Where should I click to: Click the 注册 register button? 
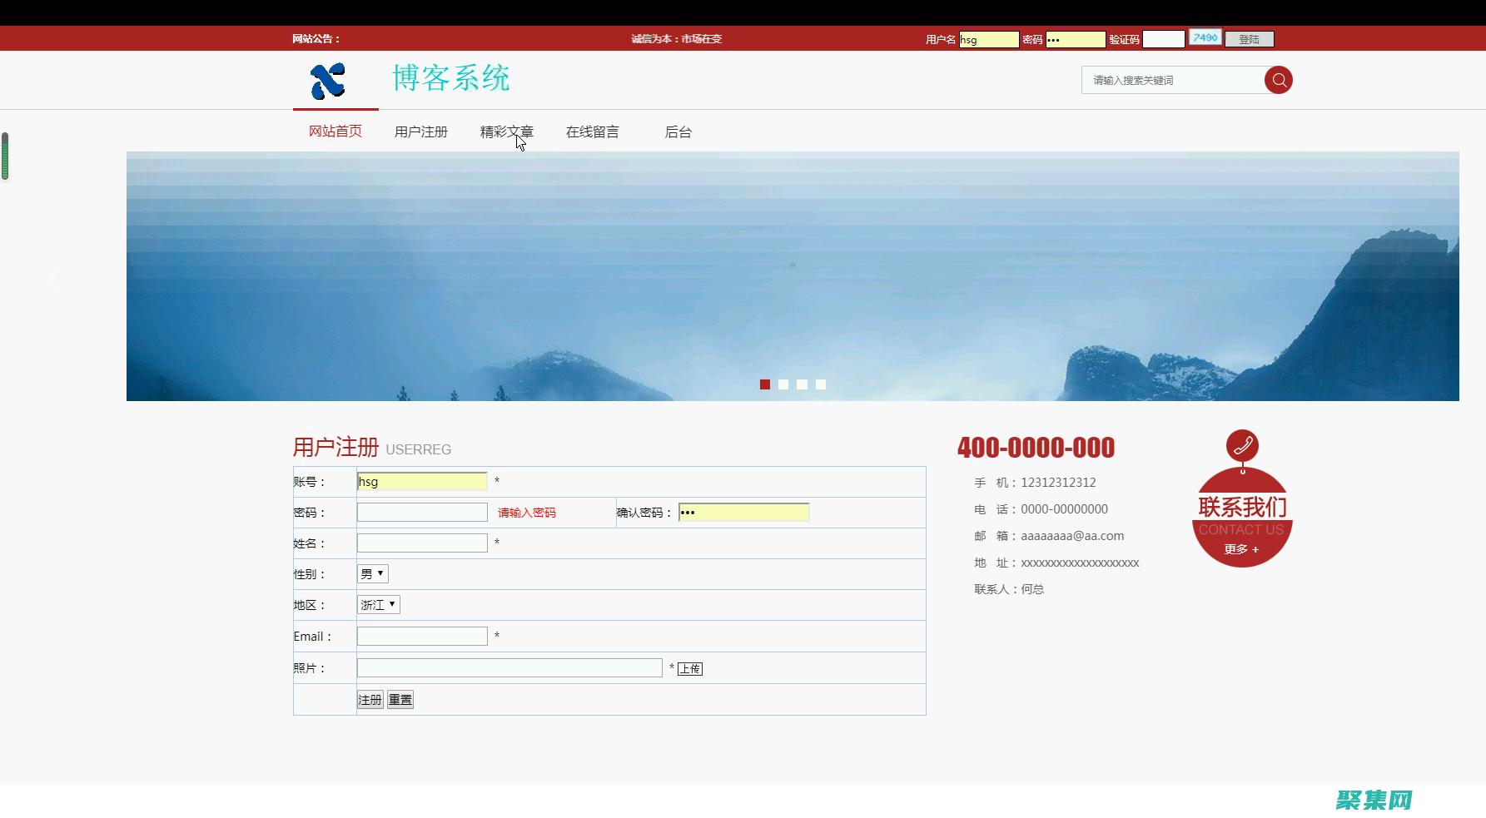[369, 699]
